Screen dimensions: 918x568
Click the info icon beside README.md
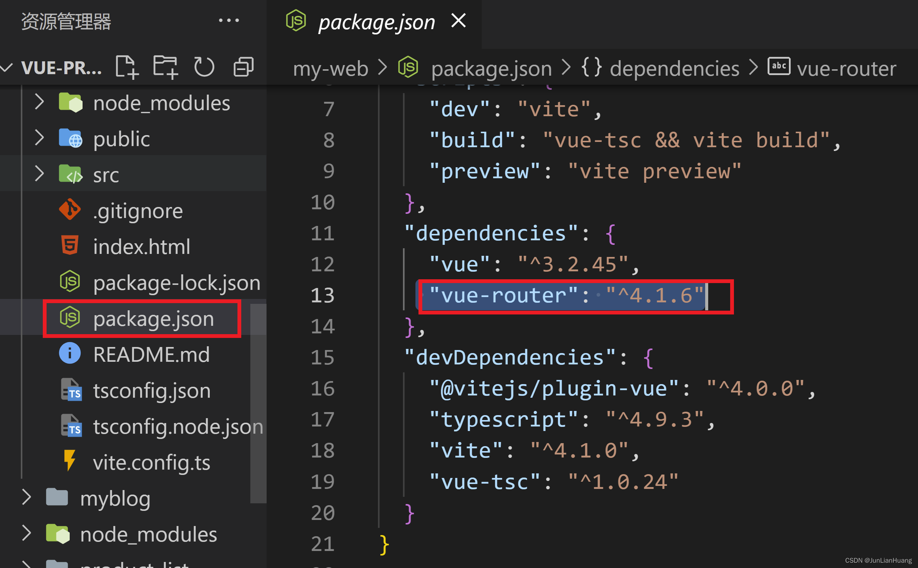[x=70, y=353]
